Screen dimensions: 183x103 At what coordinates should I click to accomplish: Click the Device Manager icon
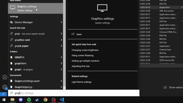pyautogui.click(x=11, y=22)
